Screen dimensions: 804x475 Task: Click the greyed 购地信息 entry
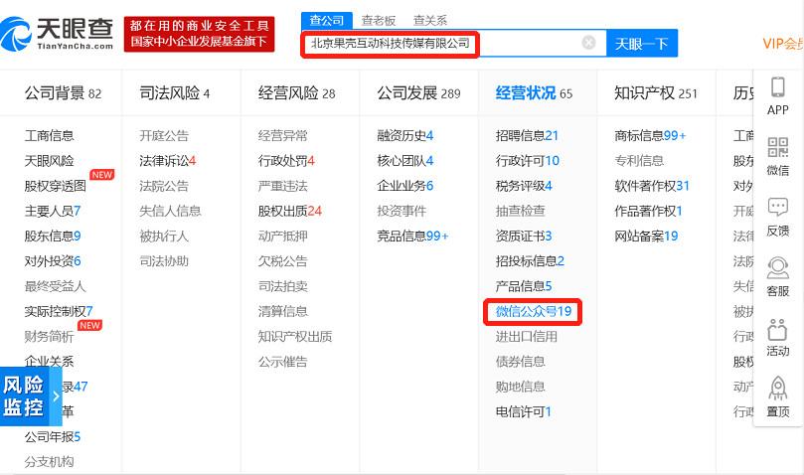[521, 387]
